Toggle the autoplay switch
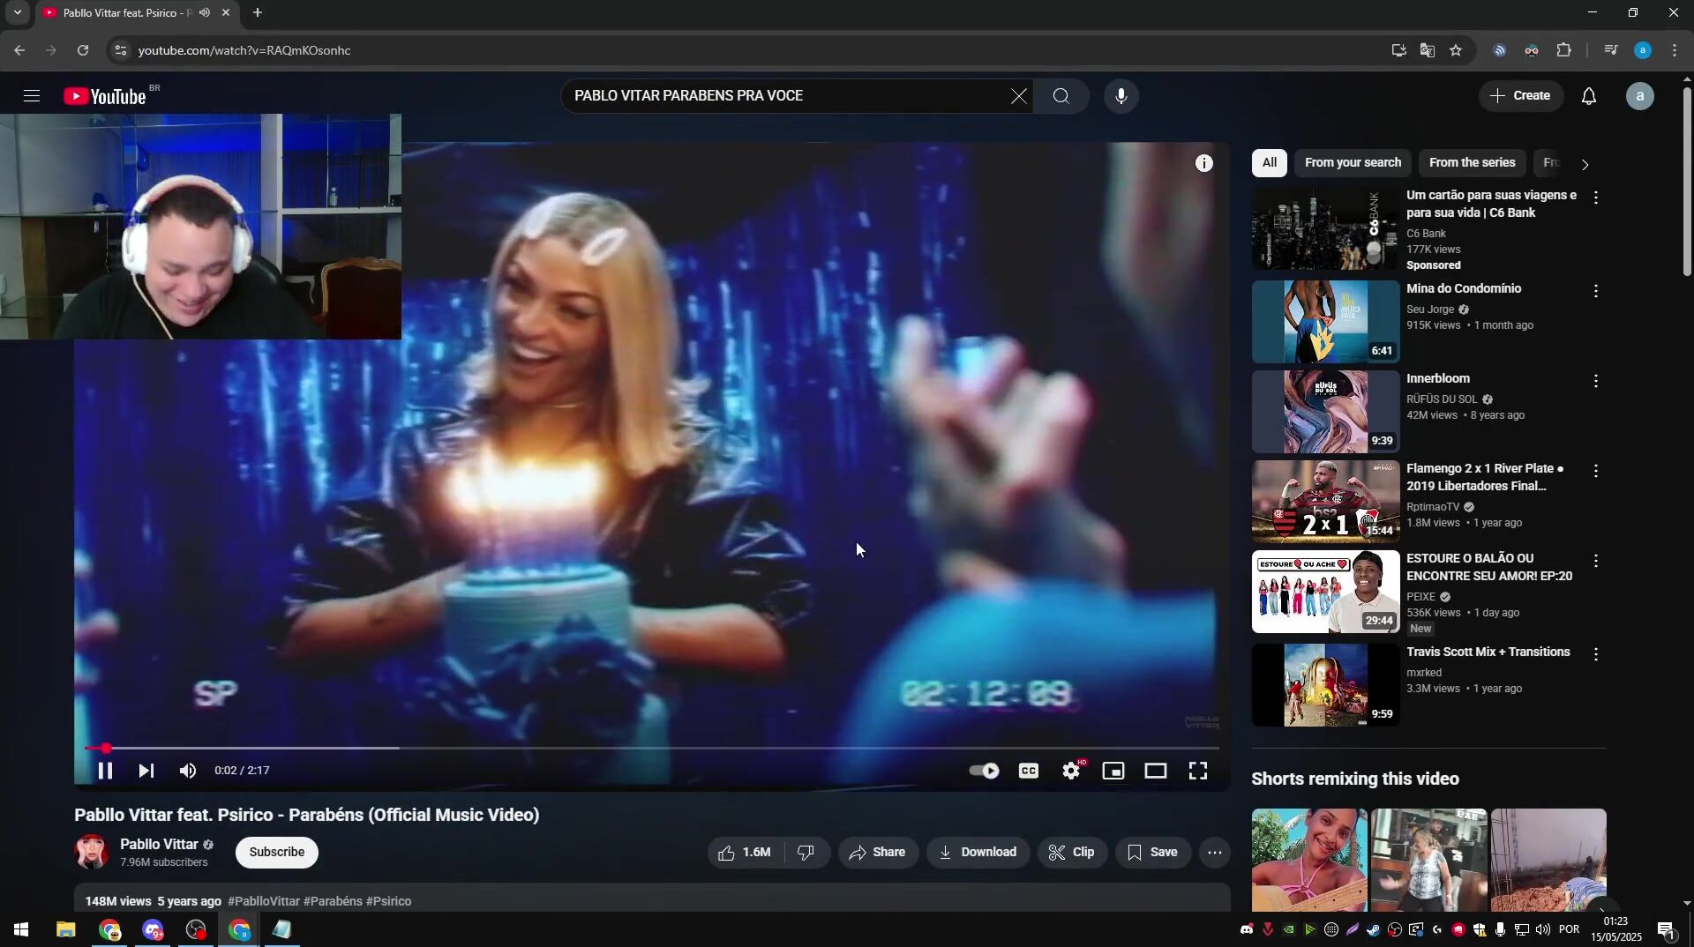 pos(984,771)
